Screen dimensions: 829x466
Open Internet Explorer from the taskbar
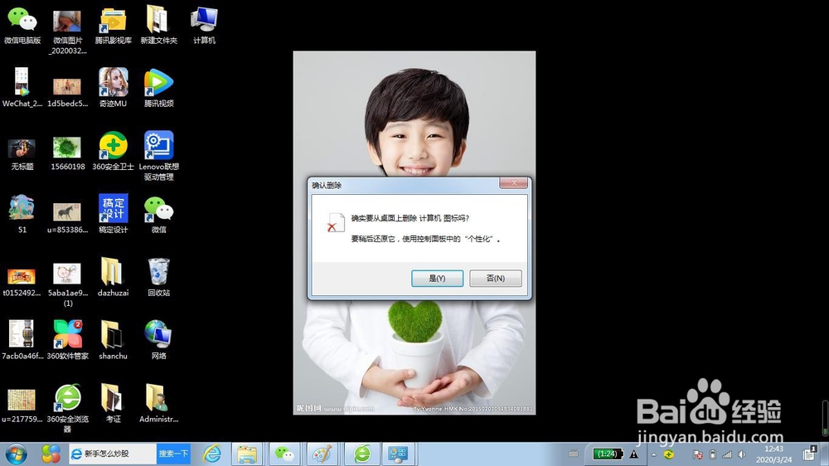pyautogui.click(x=212, y=454)
